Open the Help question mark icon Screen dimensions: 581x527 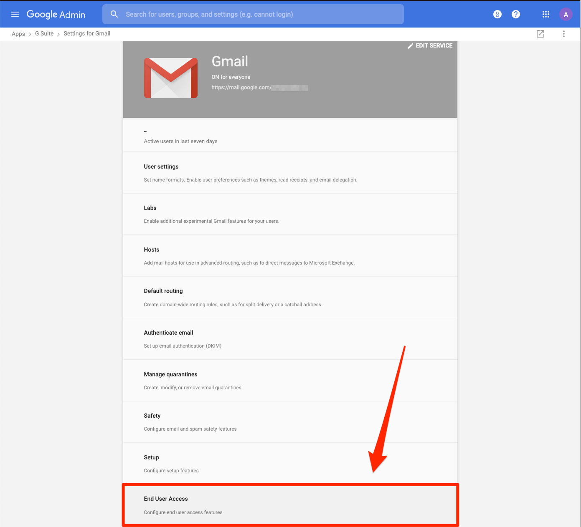516,14
